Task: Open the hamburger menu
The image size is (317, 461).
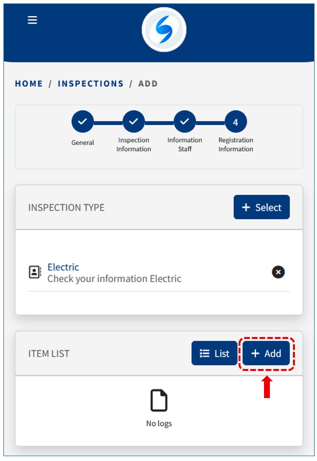Action: (32, 20)
